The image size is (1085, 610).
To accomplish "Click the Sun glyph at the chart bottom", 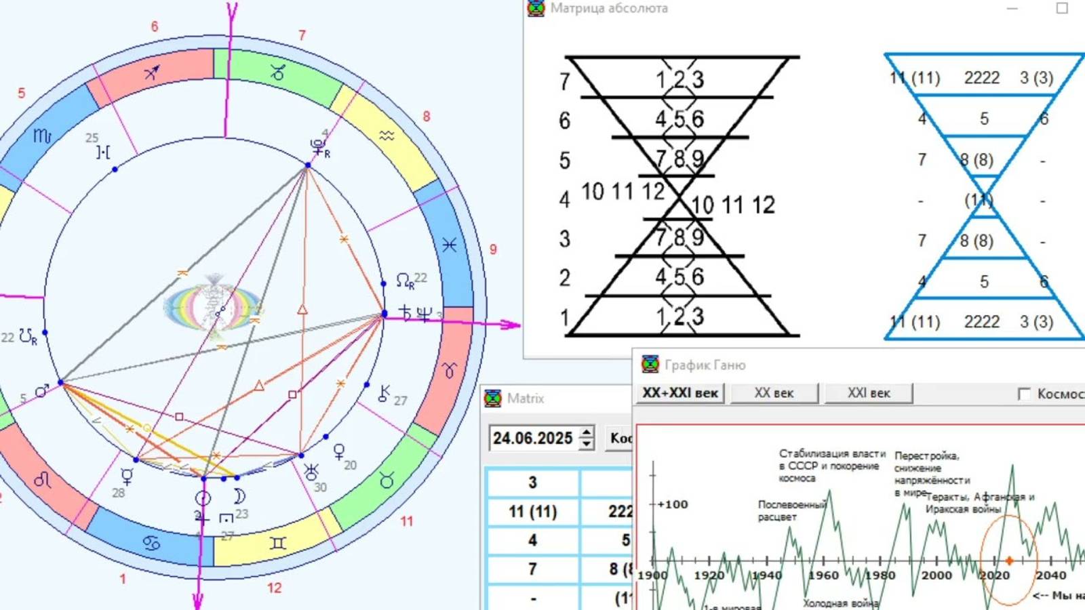I will (203, 498).
